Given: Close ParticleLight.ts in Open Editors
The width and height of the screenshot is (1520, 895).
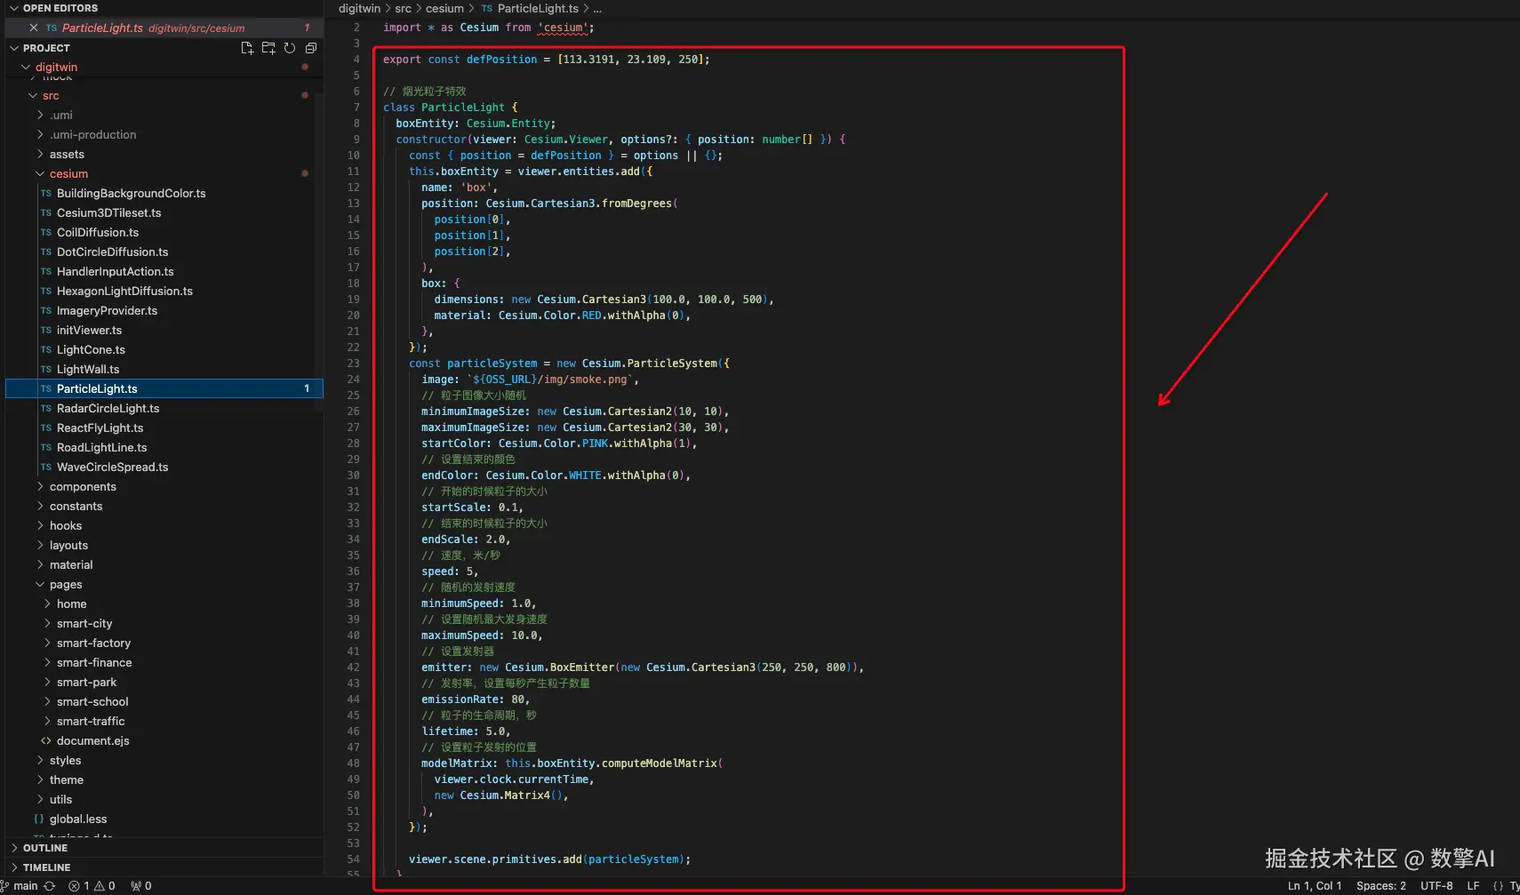Looking at the screenshot, I should tap(34, 28).
